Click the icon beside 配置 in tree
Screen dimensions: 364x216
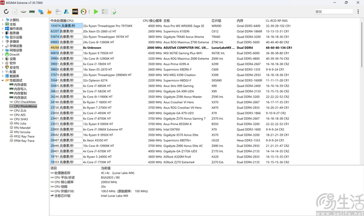point(7,72)
